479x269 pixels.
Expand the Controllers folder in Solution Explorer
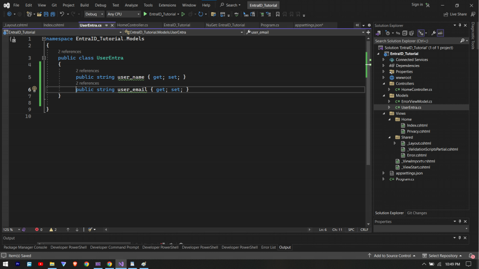pyautogui.click(x=384, y=84)
